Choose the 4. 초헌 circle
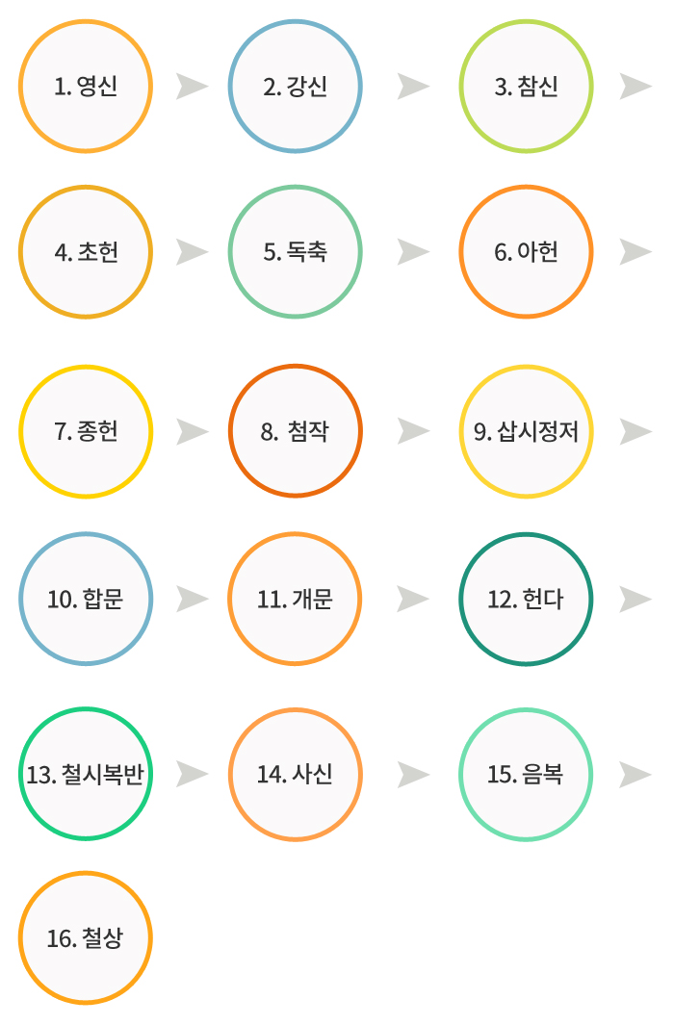 (x=86, y=251)
